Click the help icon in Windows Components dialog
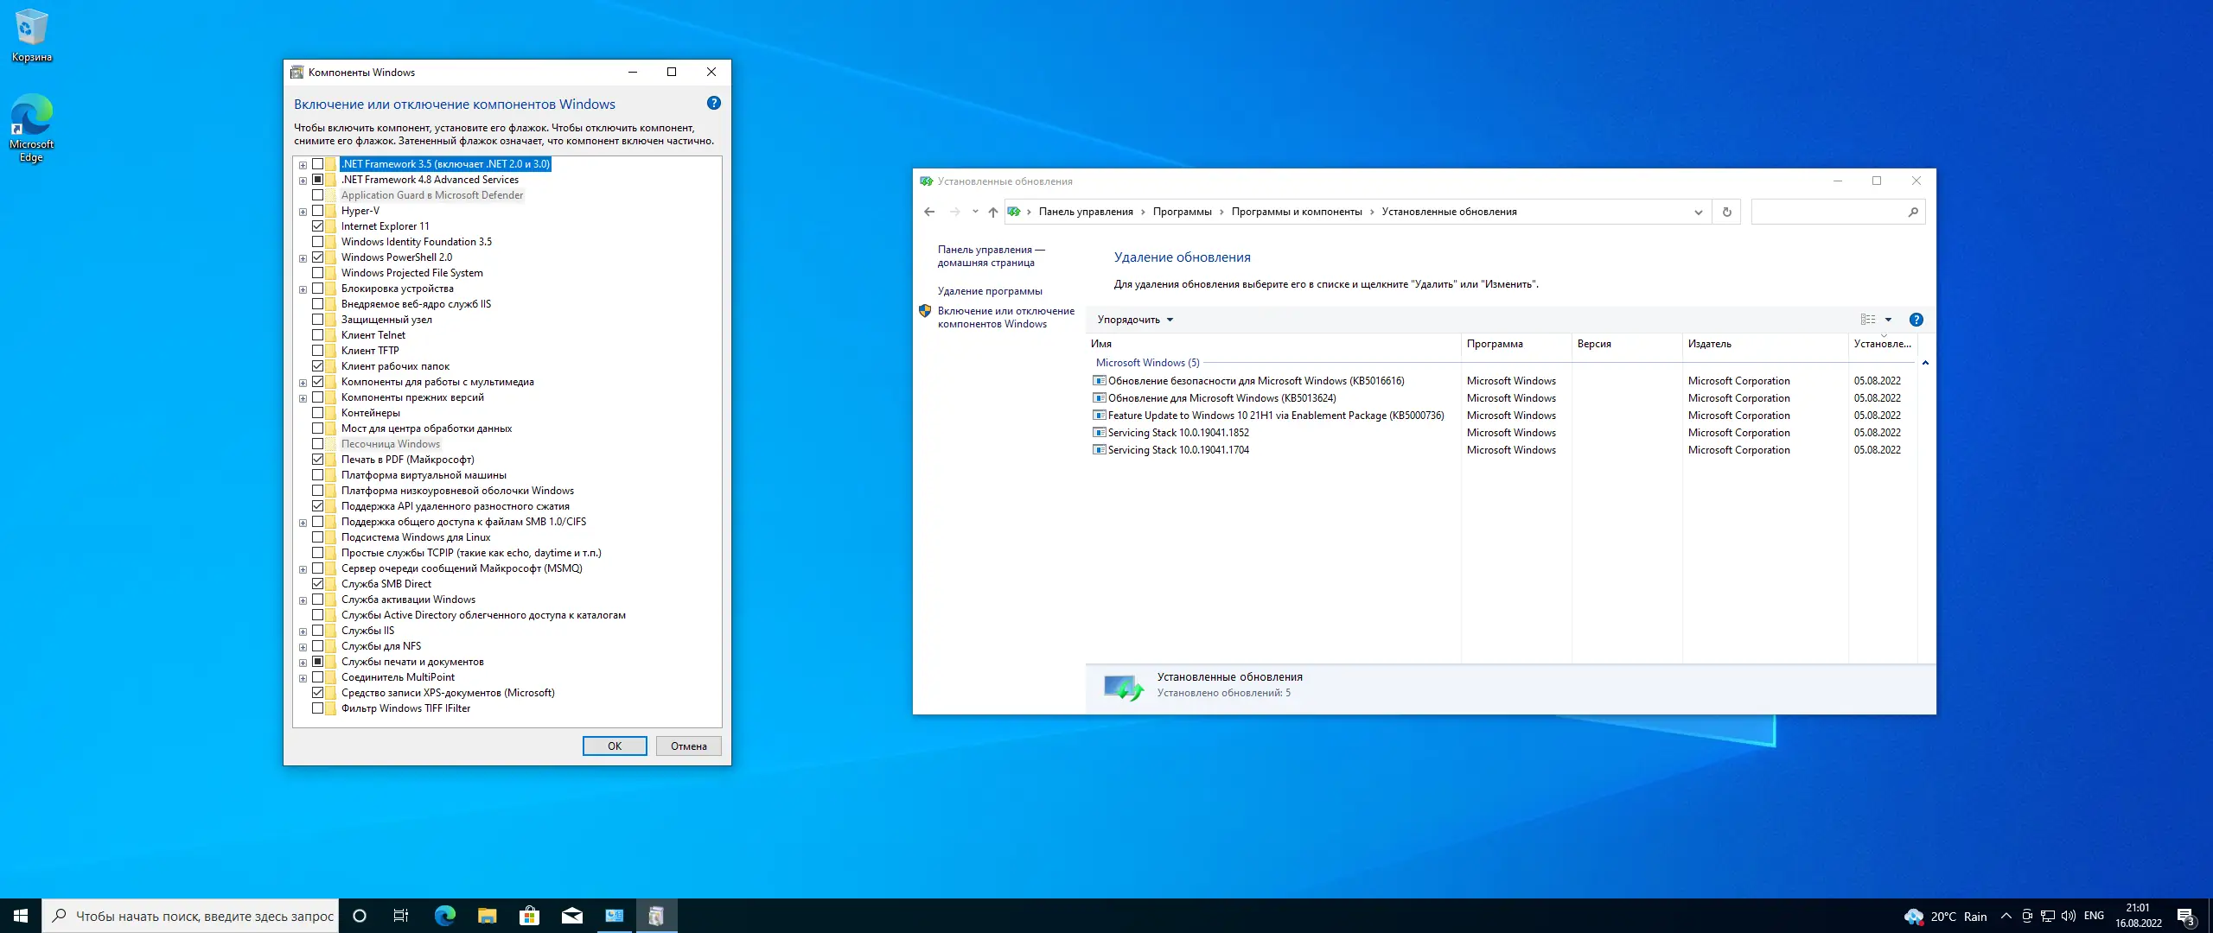This screenshot has height=933, width=2213. point(713,104)
